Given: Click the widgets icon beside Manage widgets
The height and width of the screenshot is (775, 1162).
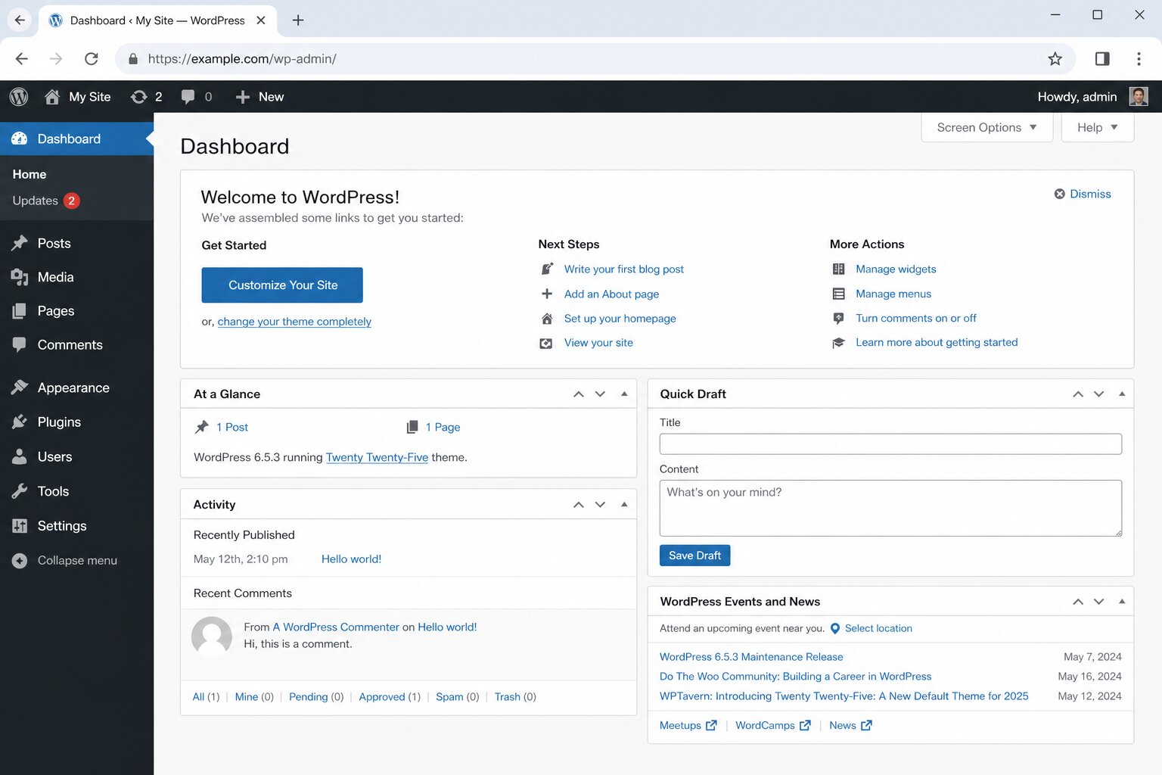Looking at the screenshot, I should click(x=838, y=269).
